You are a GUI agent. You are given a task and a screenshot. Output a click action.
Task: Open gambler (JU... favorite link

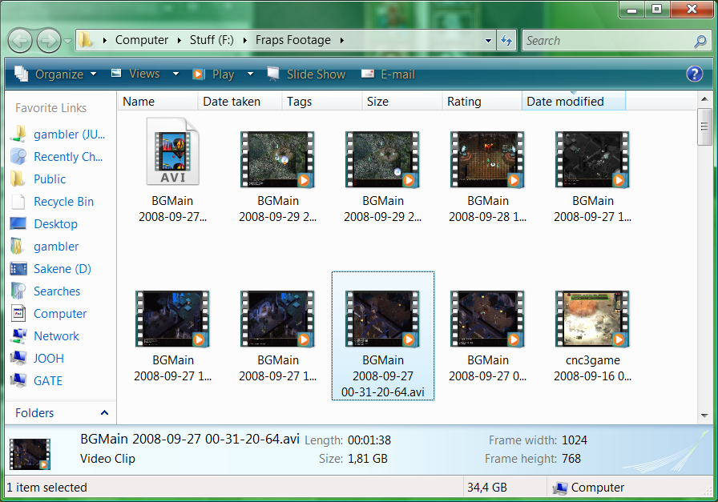58,134
